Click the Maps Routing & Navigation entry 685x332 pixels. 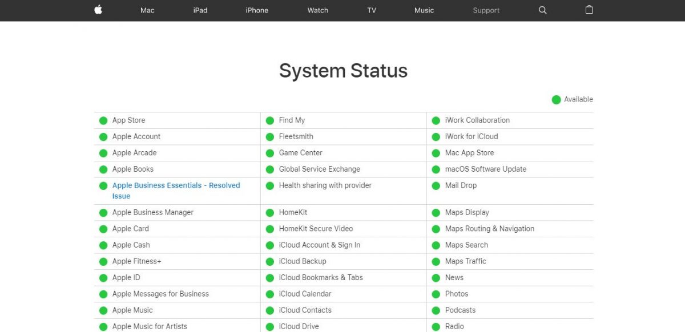coord(490,229)
